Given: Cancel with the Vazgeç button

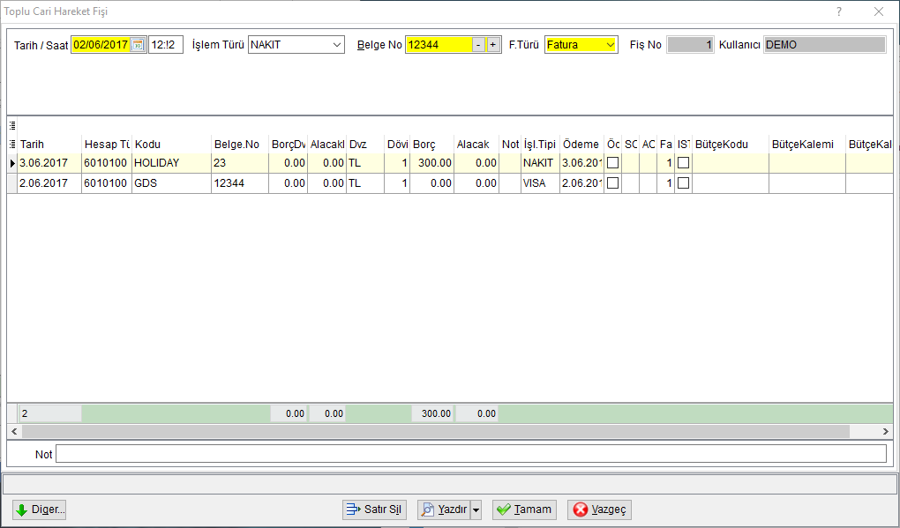Looking at the screenshot, I should (599, 509).
